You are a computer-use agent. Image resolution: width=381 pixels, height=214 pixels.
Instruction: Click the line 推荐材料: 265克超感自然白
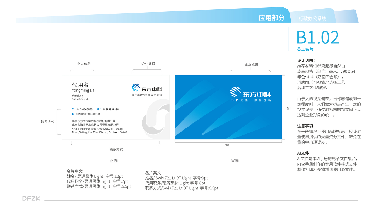point(321,66)
